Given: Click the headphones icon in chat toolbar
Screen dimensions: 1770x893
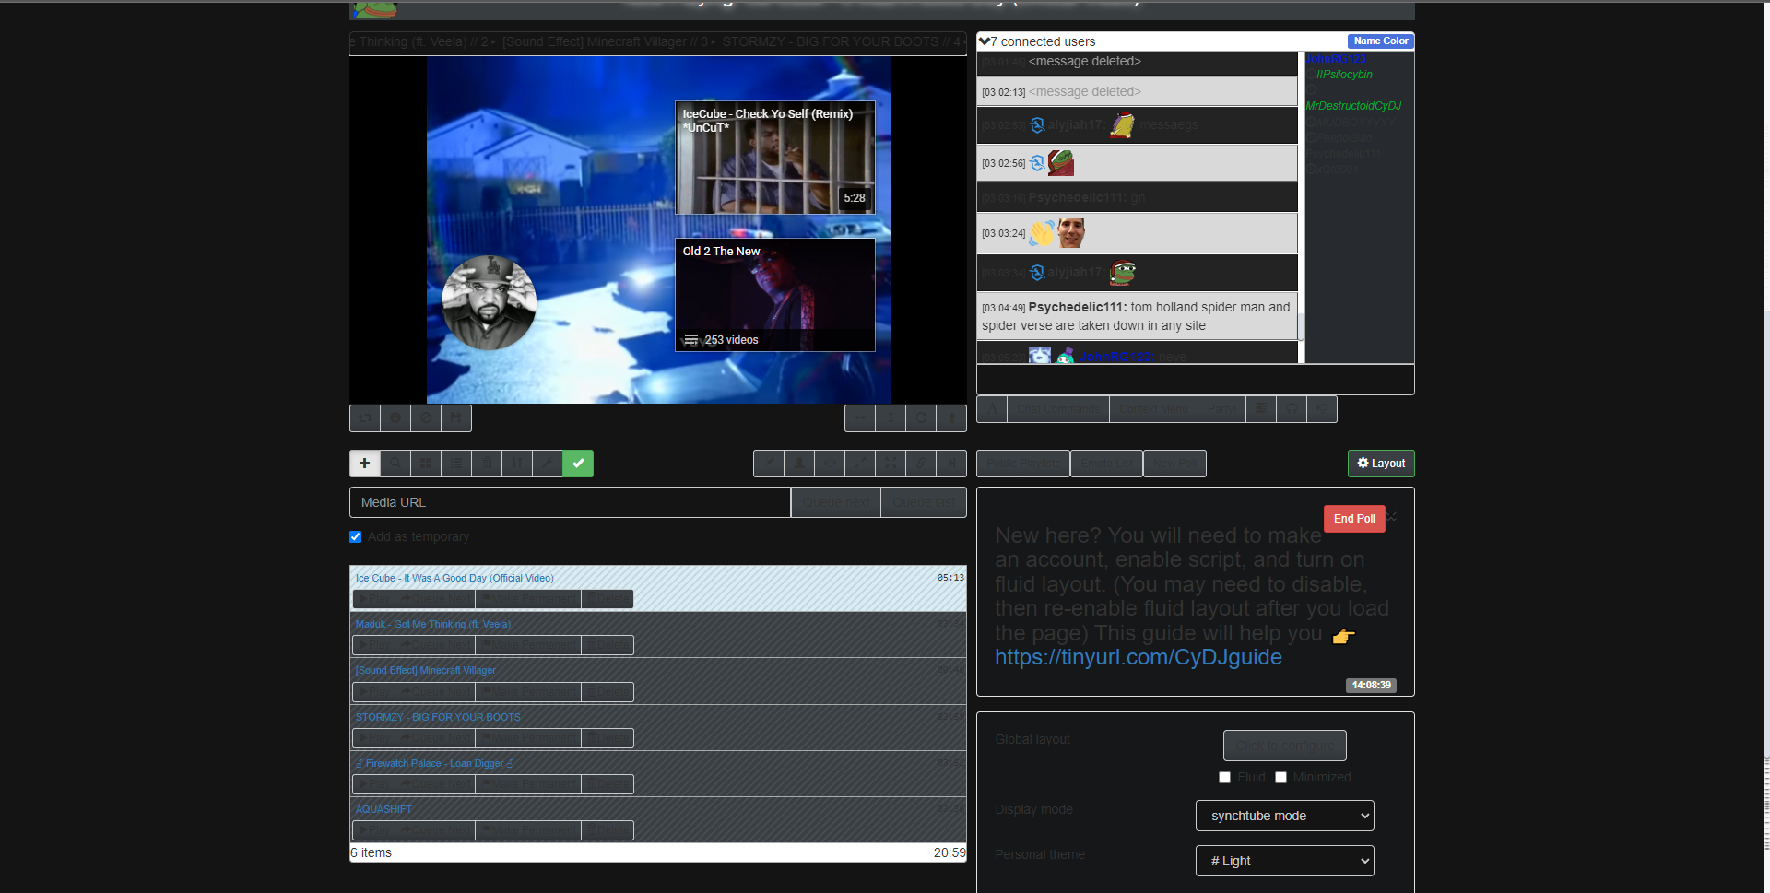Looking at the screenshot, I should click(x=1292, y=409).
